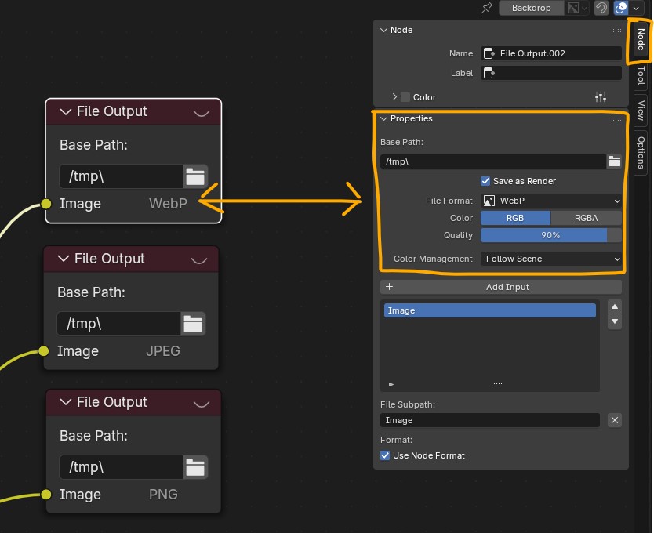Adjust the Quality 90% slider
This screenshot has width=654, height=533.
pyautogui.click(x=551, y=235)
